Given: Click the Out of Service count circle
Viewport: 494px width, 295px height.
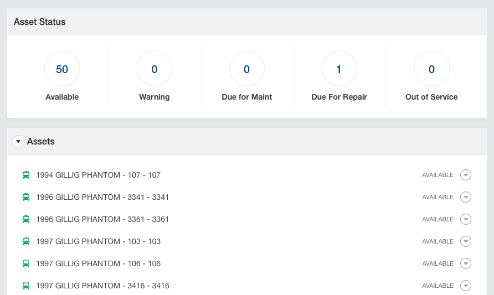Looking at the screenshot, I should 431,69.
